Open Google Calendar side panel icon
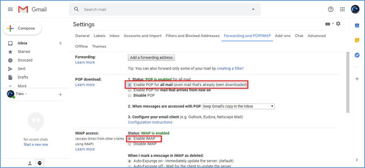Image resolution: width=365 pixels, height=168 pixels. [357, 25]
